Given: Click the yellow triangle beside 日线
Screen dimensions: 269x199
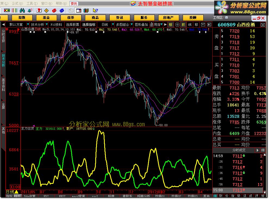Looking at the screenshot, I should click(x=17, y=192).
